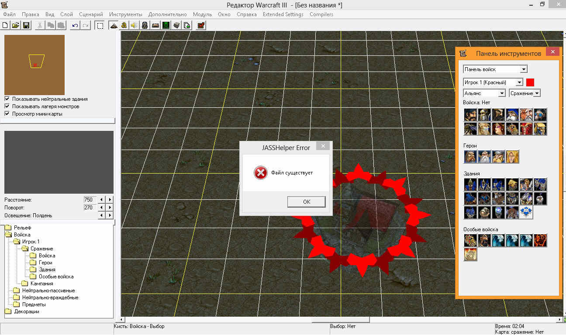Open the Object Editor helmet icon

pos(145,25)
